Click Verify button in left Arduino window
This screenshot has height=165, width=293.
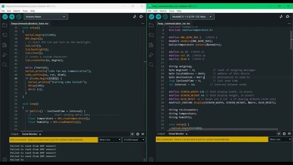point(5,17)
